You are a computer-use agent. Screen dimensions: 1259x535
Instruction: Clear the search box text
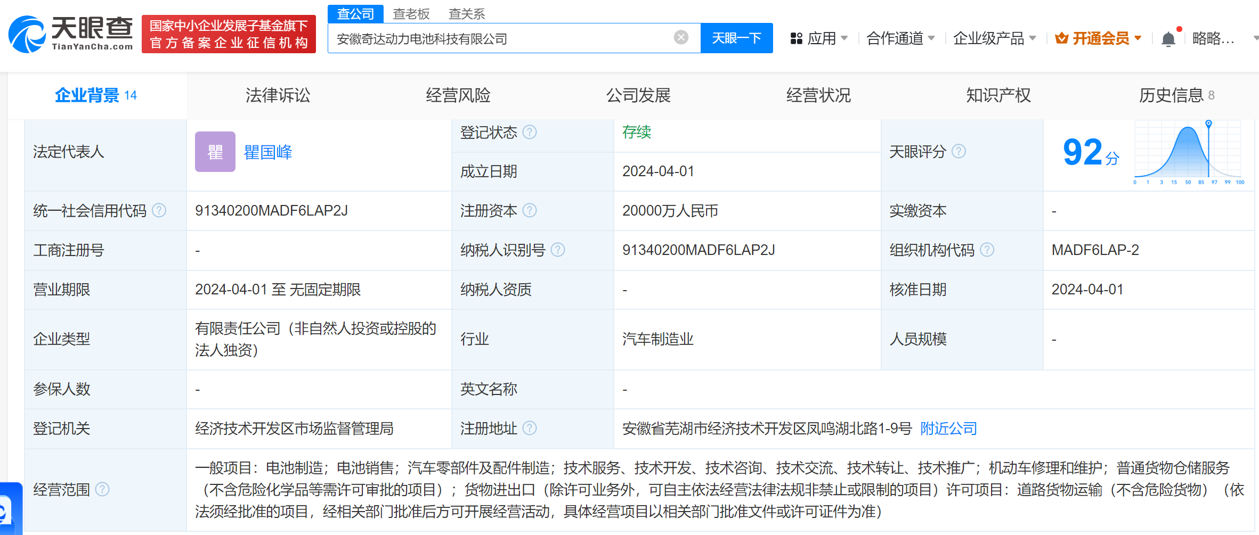[680, 37]
